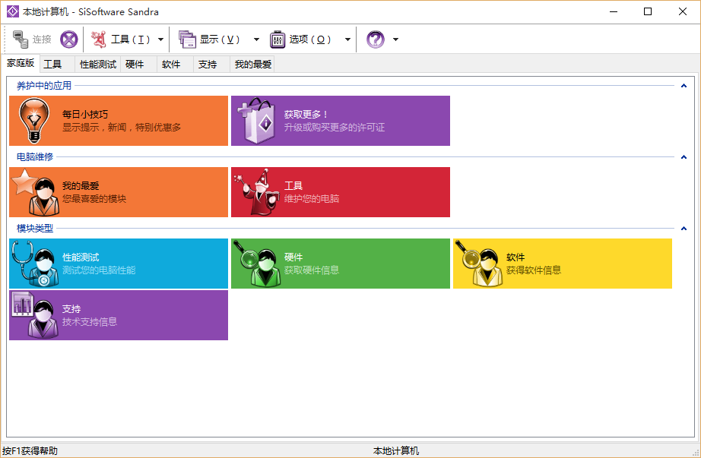701x458 pixels.
Task: Open the 显示 (V) toolbar menu
Action: (x=210, y=39)
